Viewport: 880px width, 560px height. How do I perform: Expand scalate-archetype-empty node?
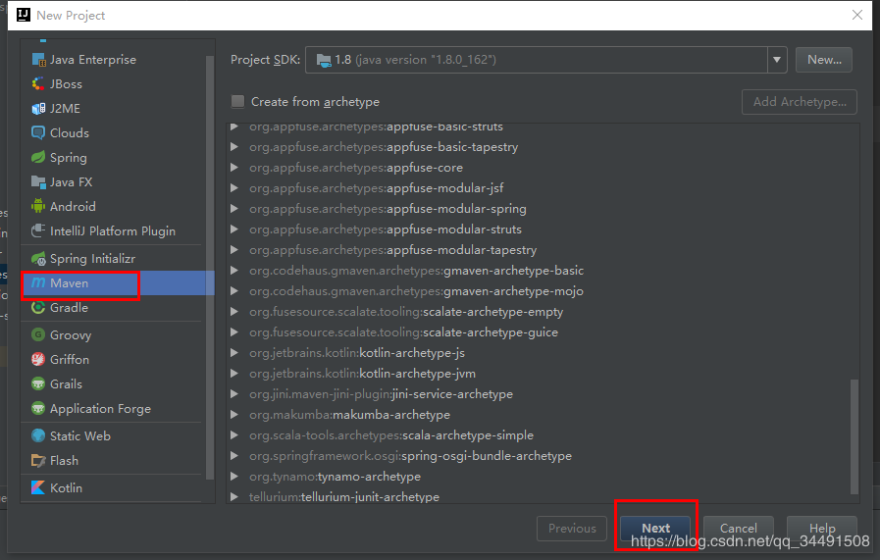tap(234, 312)
